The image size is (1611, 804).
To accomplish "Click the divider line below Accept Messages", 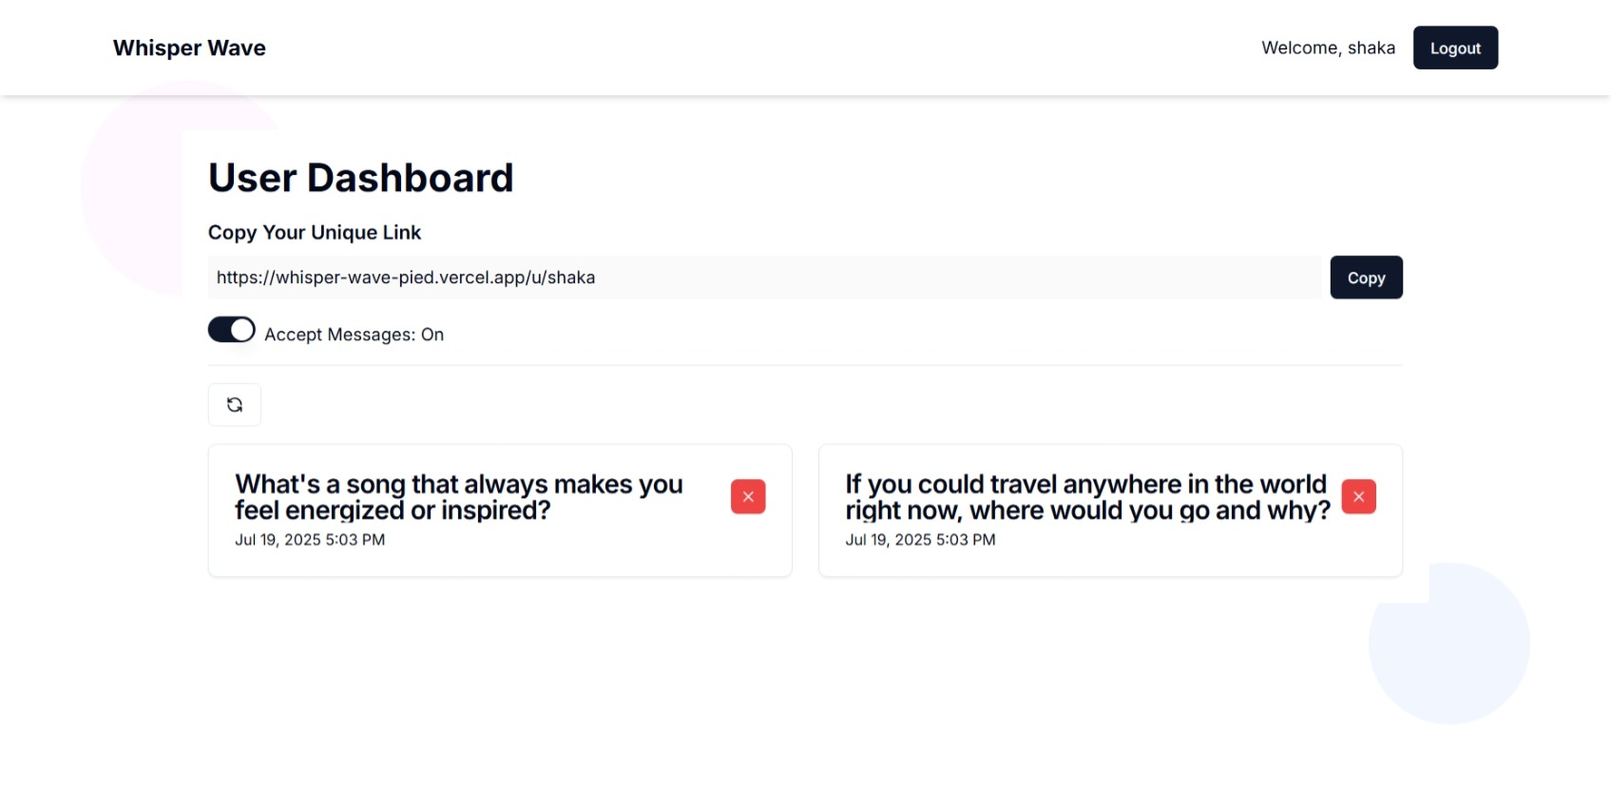I will tap(805, 365).
